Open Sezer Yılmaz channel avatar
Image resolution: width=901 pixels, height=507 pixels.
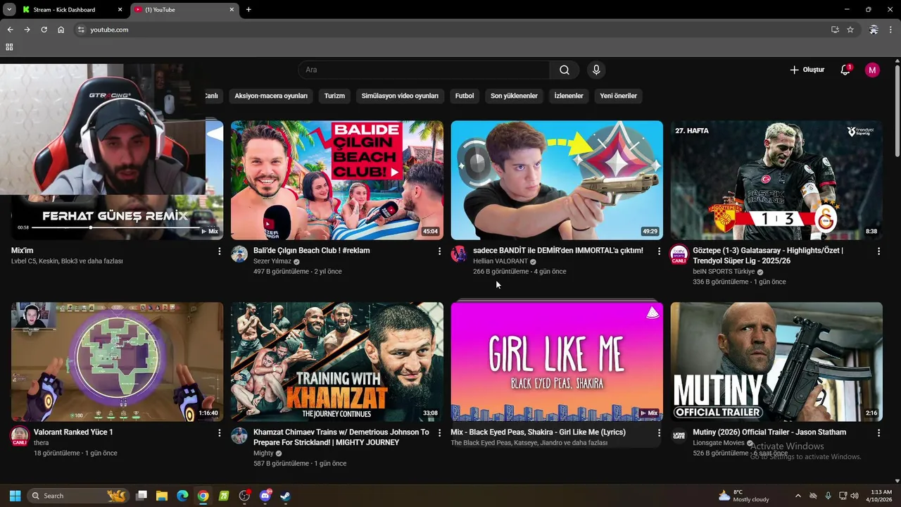239,254
